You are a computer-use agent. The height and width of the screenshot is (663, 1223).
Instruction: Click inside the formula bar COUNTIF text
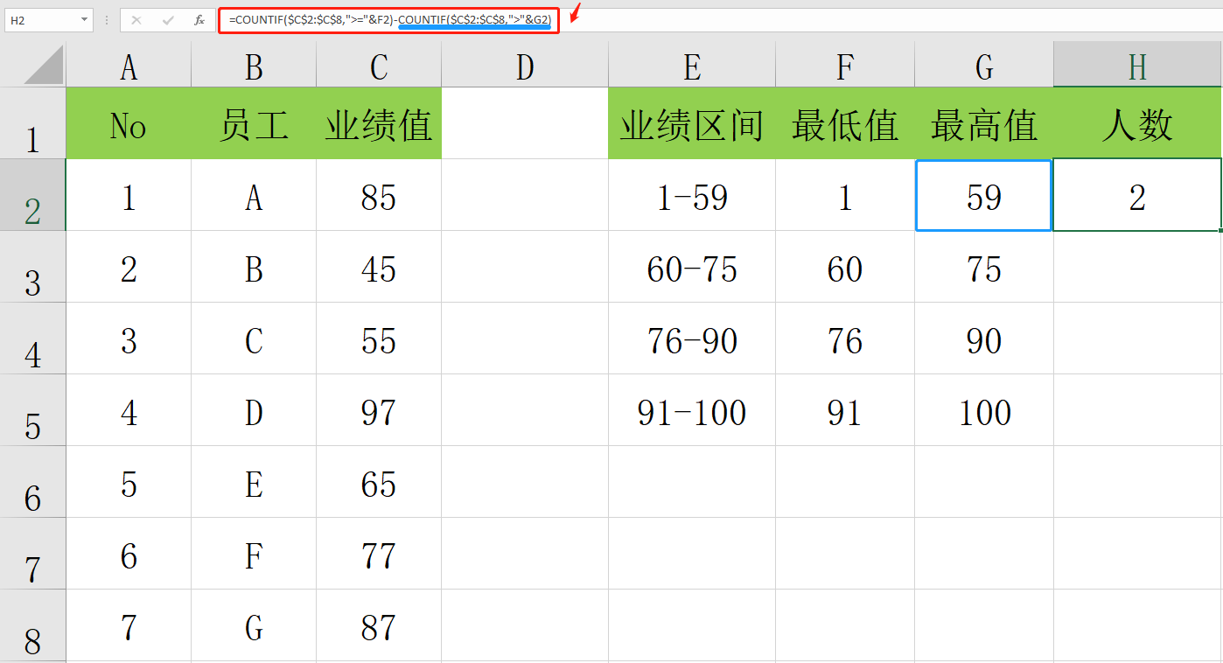[x=390, y=18]
